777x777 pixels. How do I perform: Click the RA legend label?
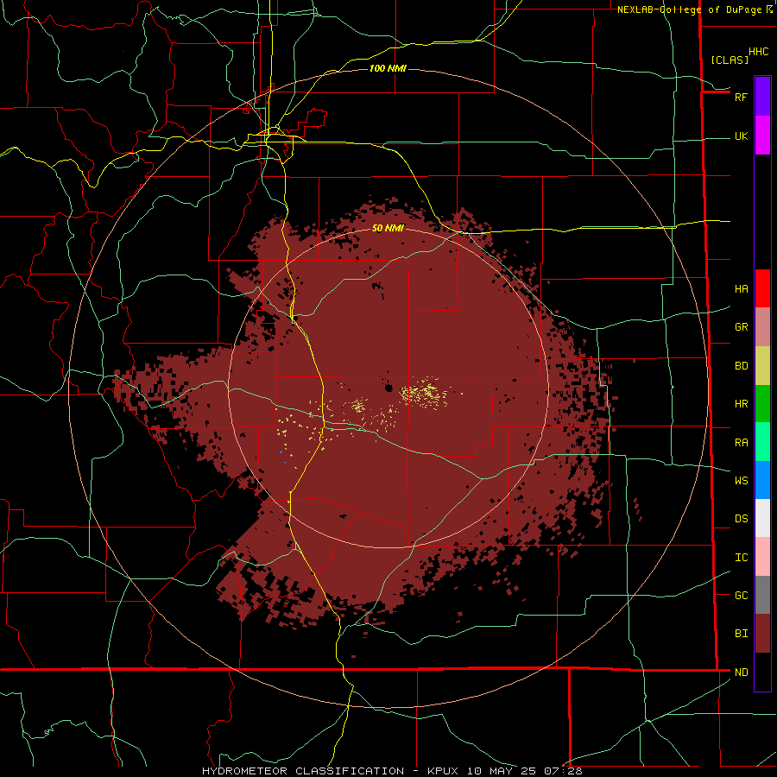741,443
